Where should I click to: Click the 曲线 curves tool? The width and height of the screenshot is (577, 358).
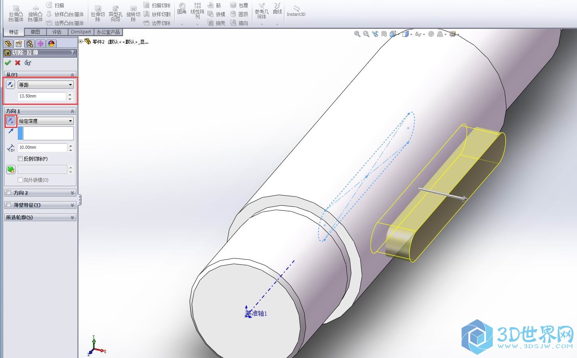(277, 9)
